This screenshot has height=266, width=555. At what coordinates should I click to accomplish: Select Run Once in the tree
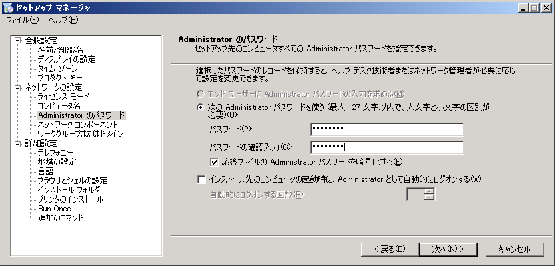point(55,209)
